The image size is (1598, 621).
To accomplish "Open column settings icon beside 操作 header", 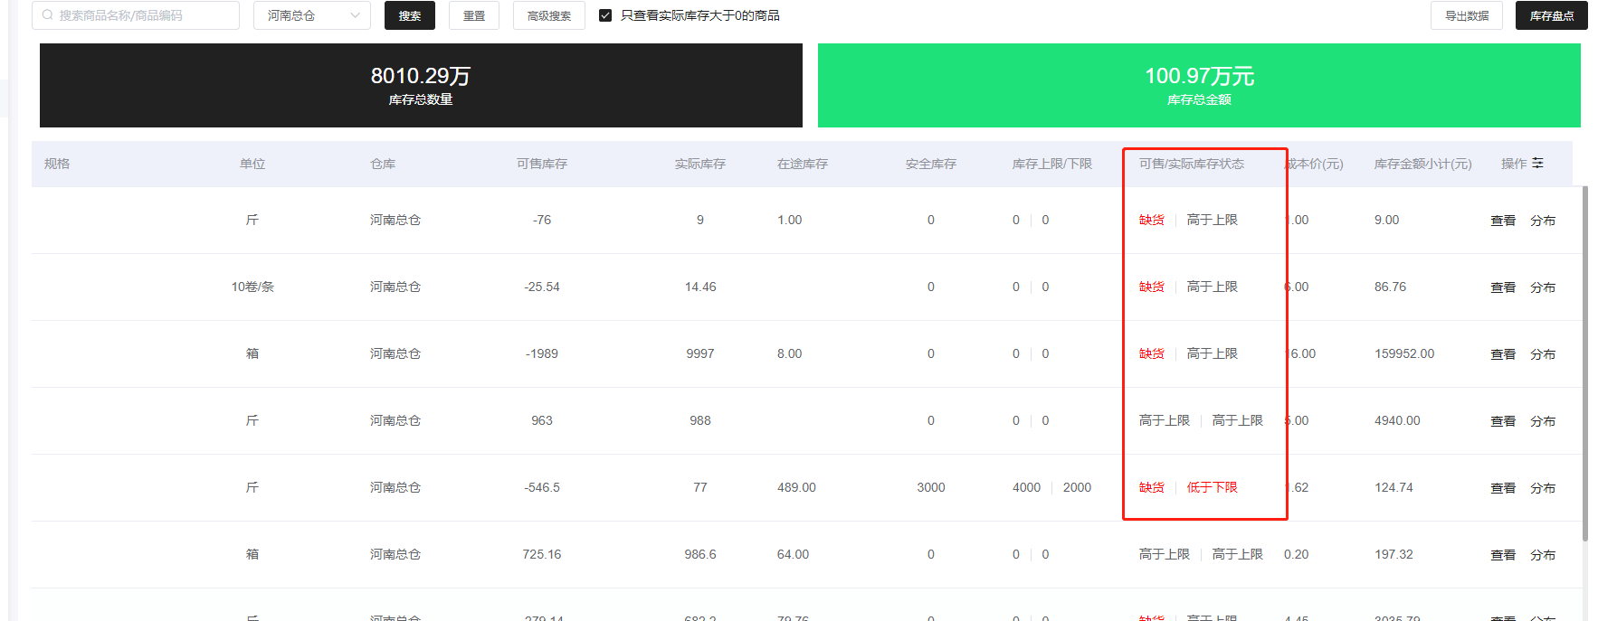I will (1537, 164).
